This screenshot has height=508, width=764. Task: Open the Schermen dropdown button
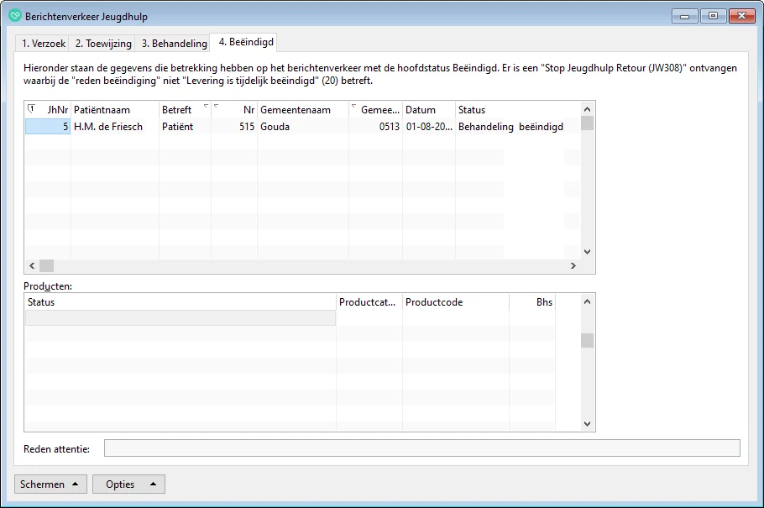(50, 484)
